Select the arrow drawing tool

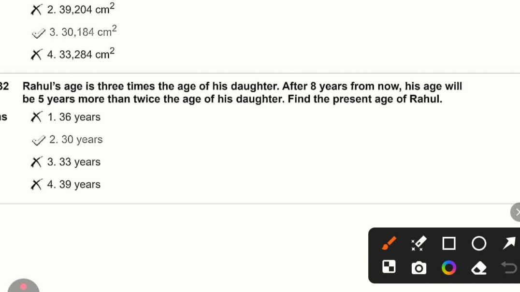point(508,243)
